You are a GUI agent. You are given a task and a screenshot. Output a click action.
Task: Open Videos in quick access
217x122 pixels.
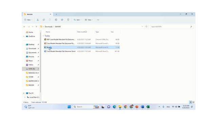pos(29,65)
